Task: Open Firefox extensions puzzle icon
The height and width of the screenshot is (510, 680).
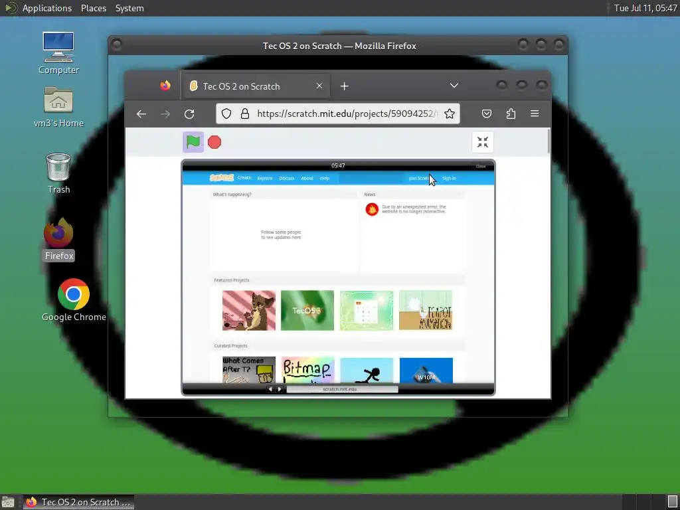Action: (511, 114)
